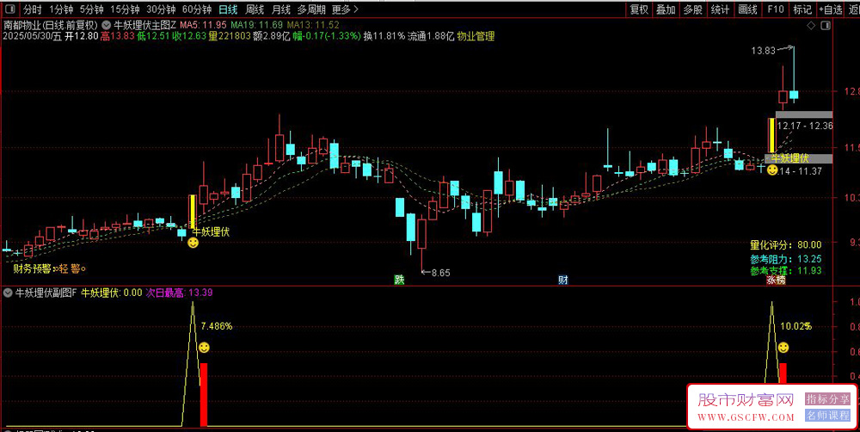The width and height of the screenshot is (860, 432).
Task: Click 换11.81% turnover value in info row
Action: pyautogui.click(x=384, y=36)
